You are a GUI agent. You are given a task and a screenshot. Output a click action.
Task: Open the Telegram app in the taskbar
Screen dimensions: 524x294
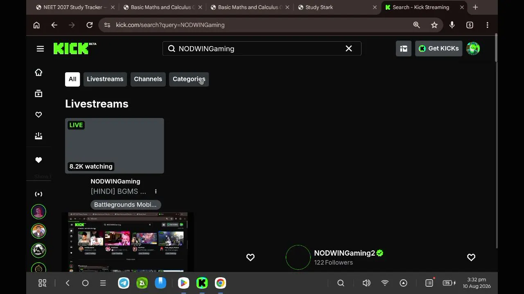[x=124, y=283]
